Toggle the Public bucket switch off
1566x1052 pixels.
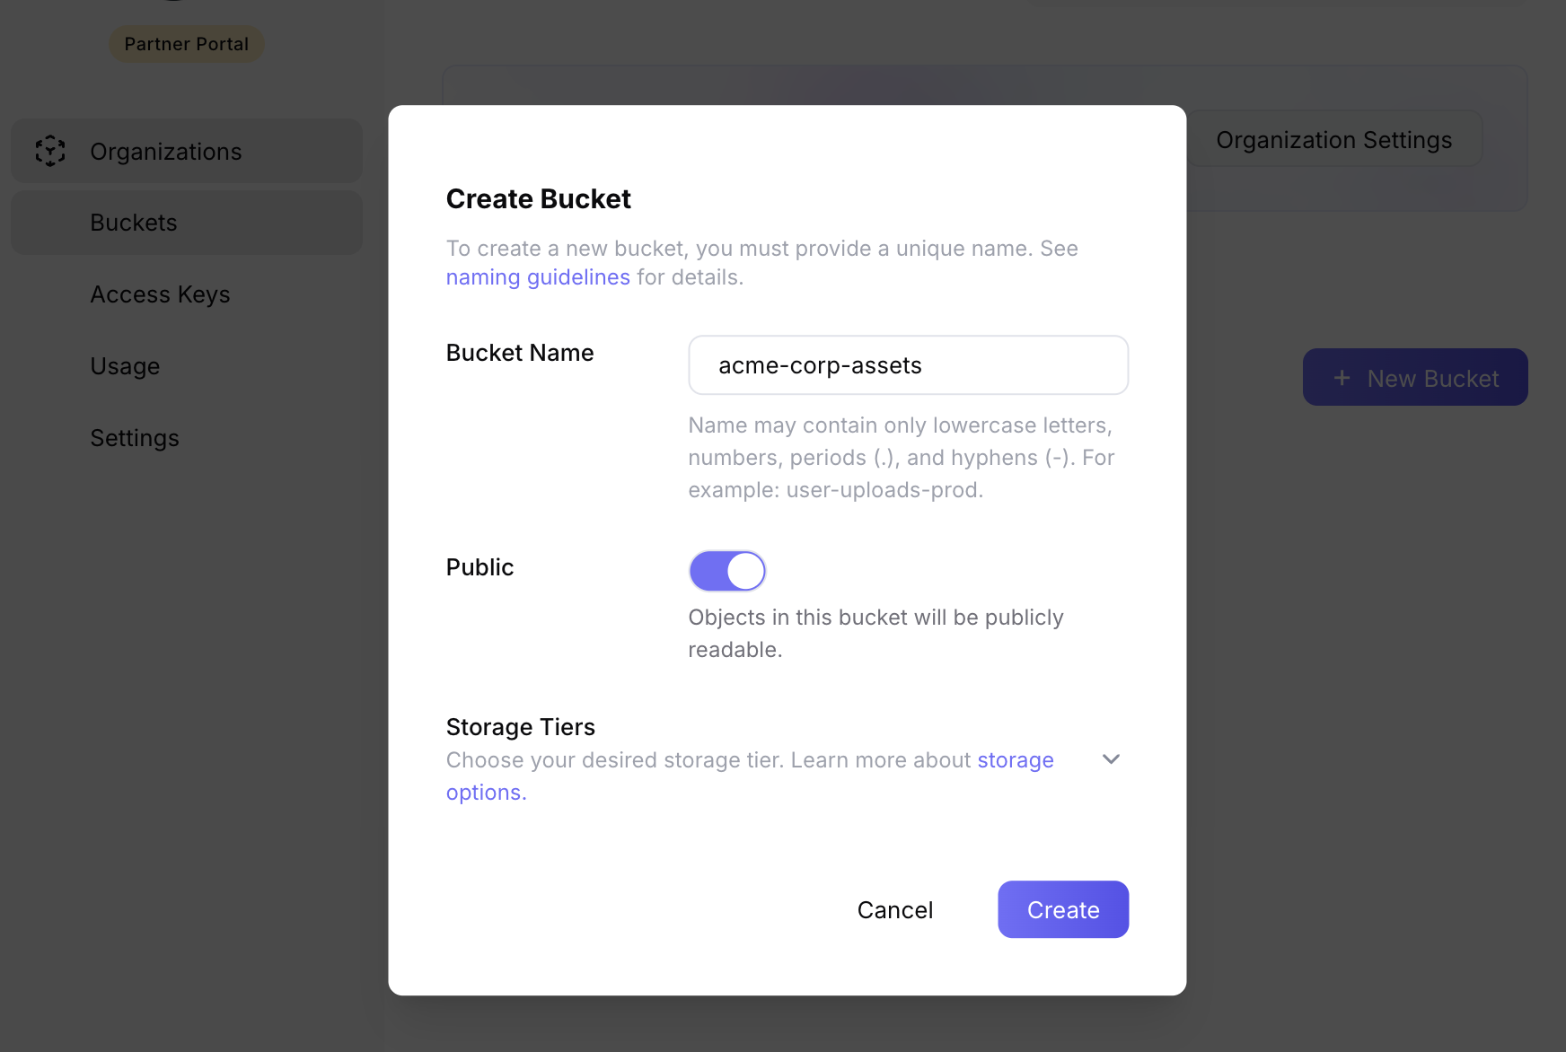click(x=727, y=571)
